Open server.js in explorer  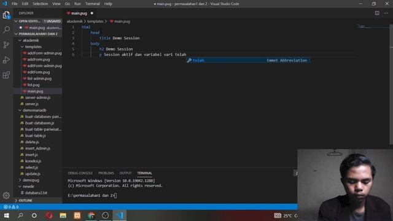pos(32,104)
